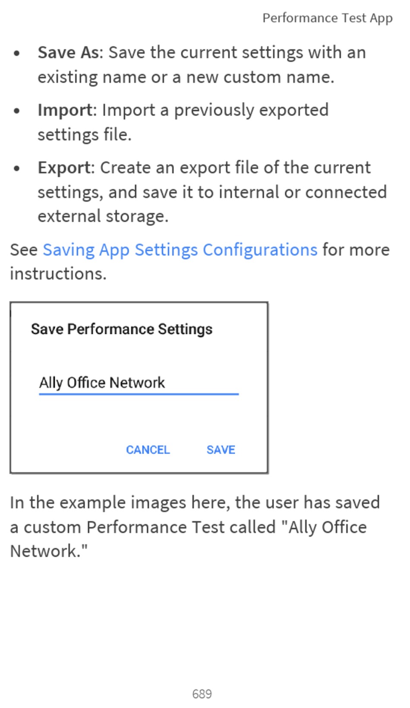Click the page number 689
The height and width of the screenshot is (708, 410).
coord(202,694)
